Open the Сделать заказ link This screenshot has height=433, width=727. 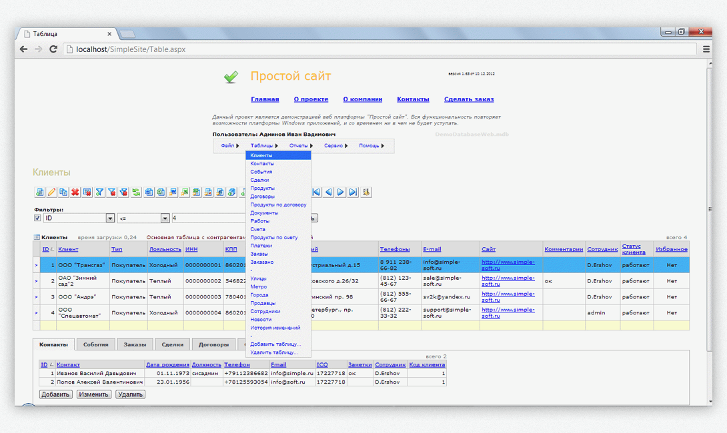pyautogui.click(x=469, y=99)
